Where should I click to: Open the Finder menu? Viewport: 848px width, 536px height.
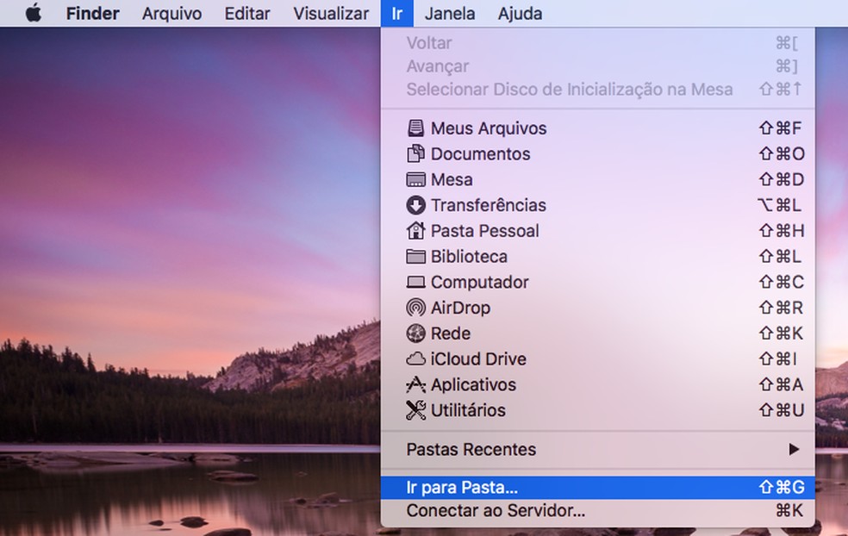pos(92,13)
